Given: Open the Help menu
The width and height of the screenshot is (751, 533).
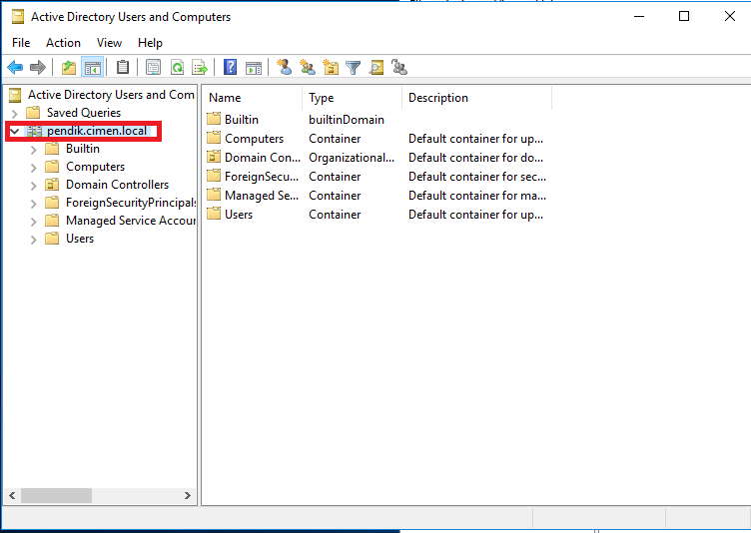Looking at the screenshot, I should 151,43.
